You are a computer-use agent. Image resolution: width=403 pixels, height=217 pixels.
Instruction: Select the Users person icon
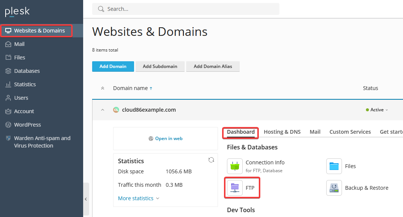tap(8, 98)
